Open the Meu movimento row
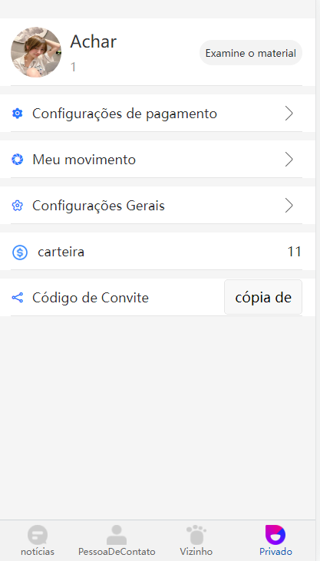This screenshot has height=561, width=320. click(x=157, y=160)
